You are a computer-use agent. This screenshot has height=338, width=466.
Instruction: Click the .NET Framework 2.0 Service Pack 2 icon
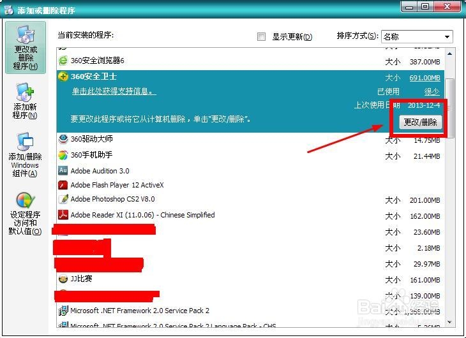coord(63,311)
